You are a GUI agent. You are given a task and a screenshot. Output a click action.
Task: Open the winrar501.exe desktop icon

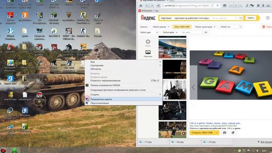click(10, 96)
